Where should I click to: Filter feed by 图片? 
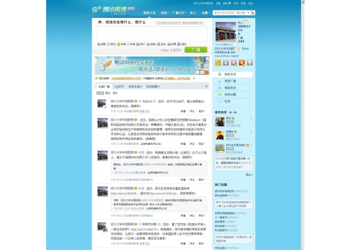coord(115,93)
